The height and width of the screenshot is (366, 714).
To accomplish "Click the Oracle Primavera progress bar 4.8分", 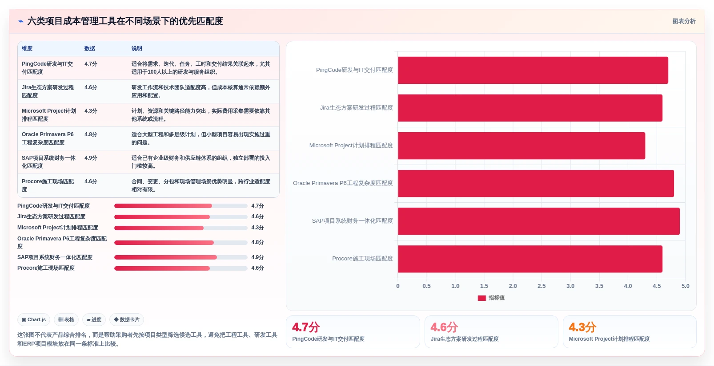I will pyautogui.click(x=181, y=243).
